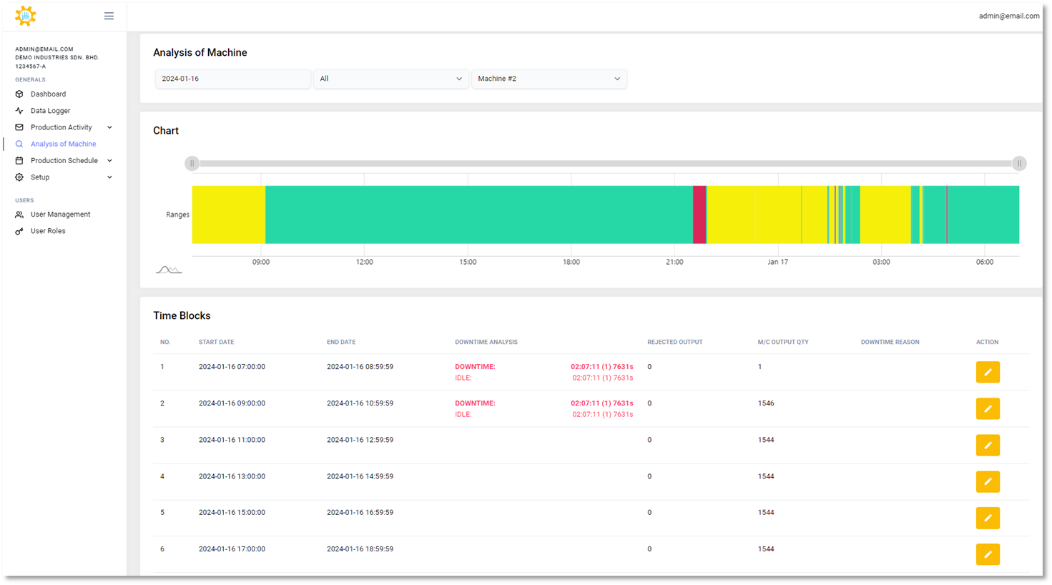Click the admin@email.com account link
The width and height of the screenshot is (1052, 585).
[1008, 16]
